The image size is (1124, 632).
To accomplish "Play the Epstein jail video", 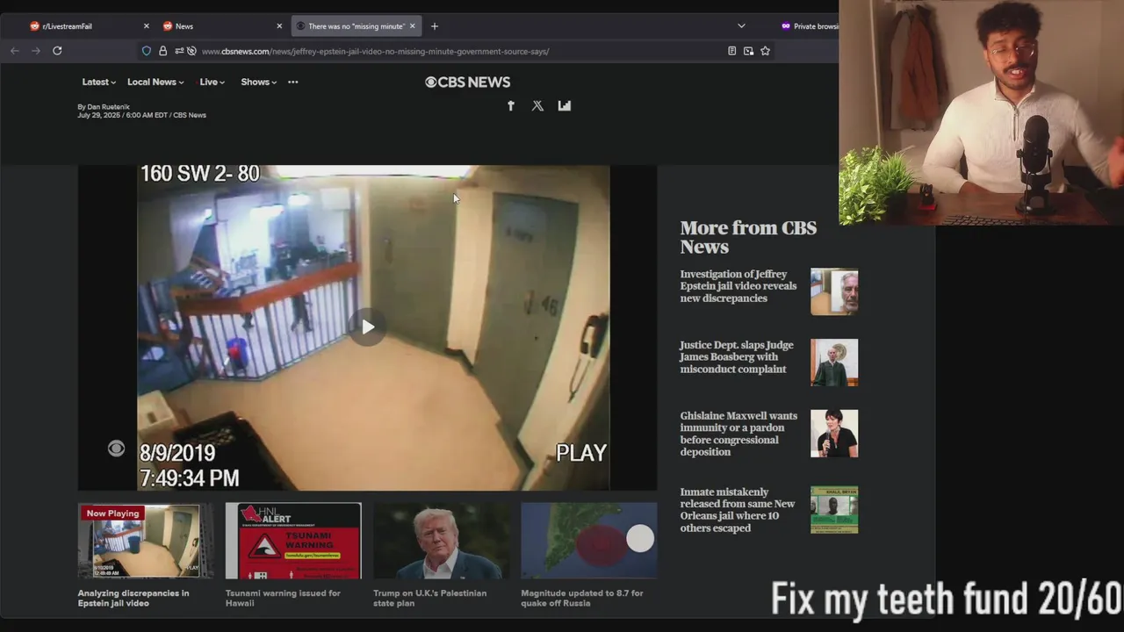I will pyautogui.click(x=368, y=327).
